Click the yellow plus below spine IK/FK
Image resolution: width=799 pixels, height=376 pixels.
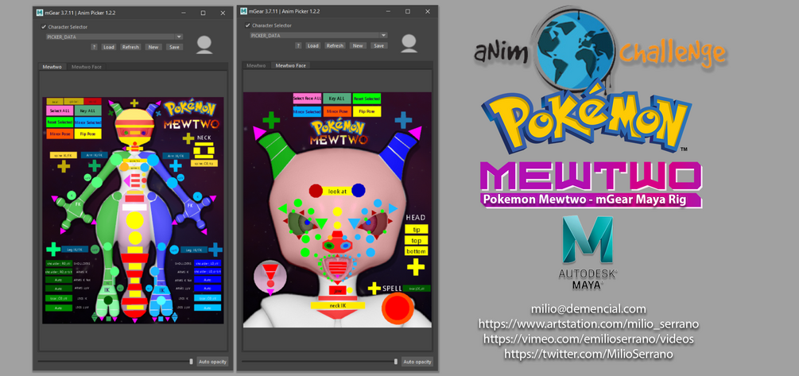(64, 166)
